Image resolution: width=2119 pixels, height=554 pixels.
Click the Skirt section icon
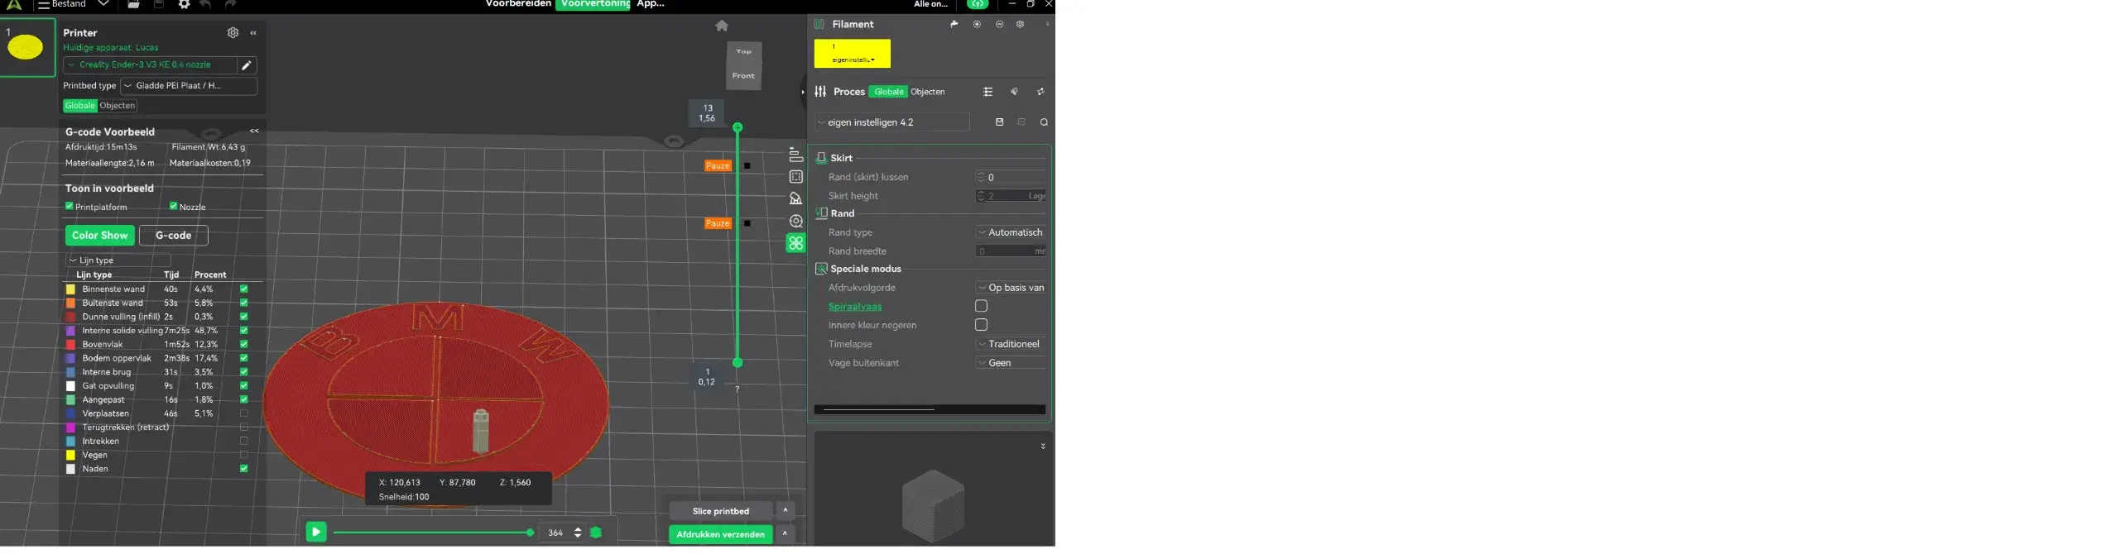pyautogui.click(x=821, y=158)
